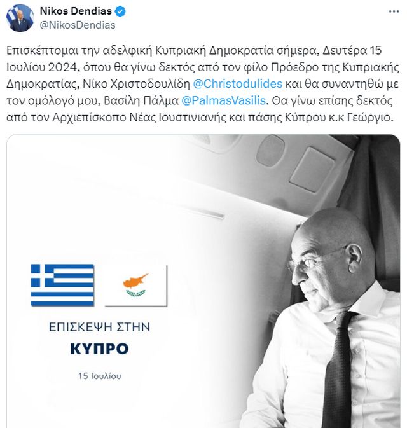Click the Greek flag in the image

tap(62, 285)
